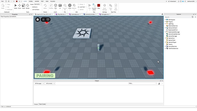197x111 pixels.
Task: Open the Roblox in-game menu logo
Action: click(38, 19)
